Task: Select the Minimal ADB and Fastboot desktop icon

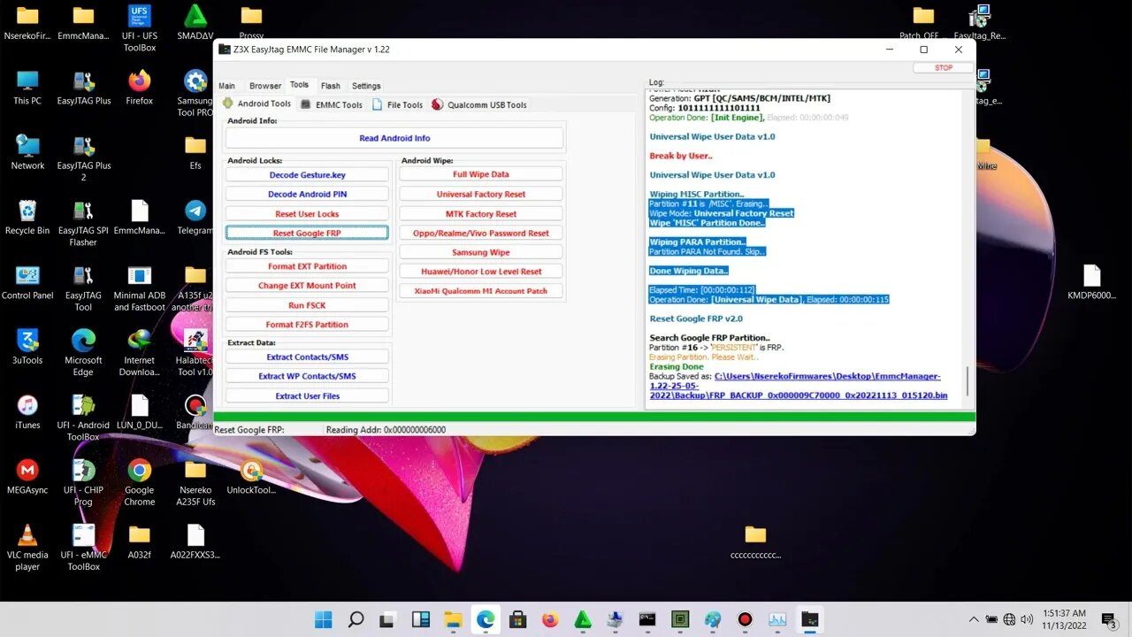Action: click(139, 288)
